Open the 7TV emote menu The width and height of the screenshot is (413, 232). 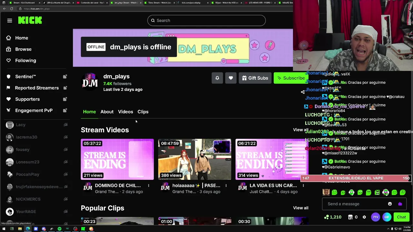click(x=375, y=217)
